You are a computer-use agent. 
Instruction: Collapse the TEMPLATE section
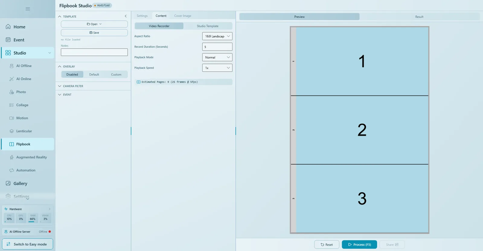click(59, 17)
